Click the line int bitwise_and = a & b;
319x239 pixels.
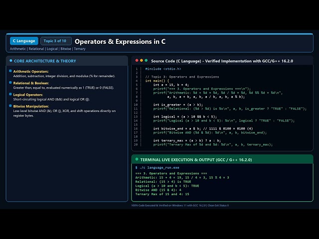pos(203,128)
